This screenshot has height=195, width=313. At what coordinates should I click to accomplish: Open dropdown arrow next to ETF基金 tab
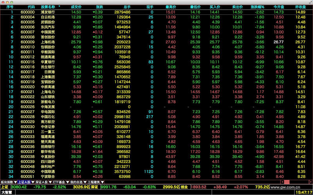(67, 182)
